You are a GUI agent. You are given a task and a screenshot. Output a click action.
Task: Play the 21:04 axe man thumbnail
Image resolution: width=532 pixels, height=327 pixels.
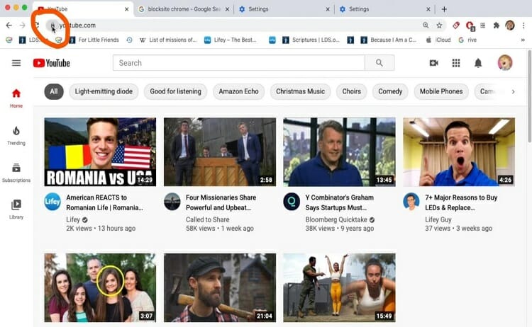[x=220, y=288]
